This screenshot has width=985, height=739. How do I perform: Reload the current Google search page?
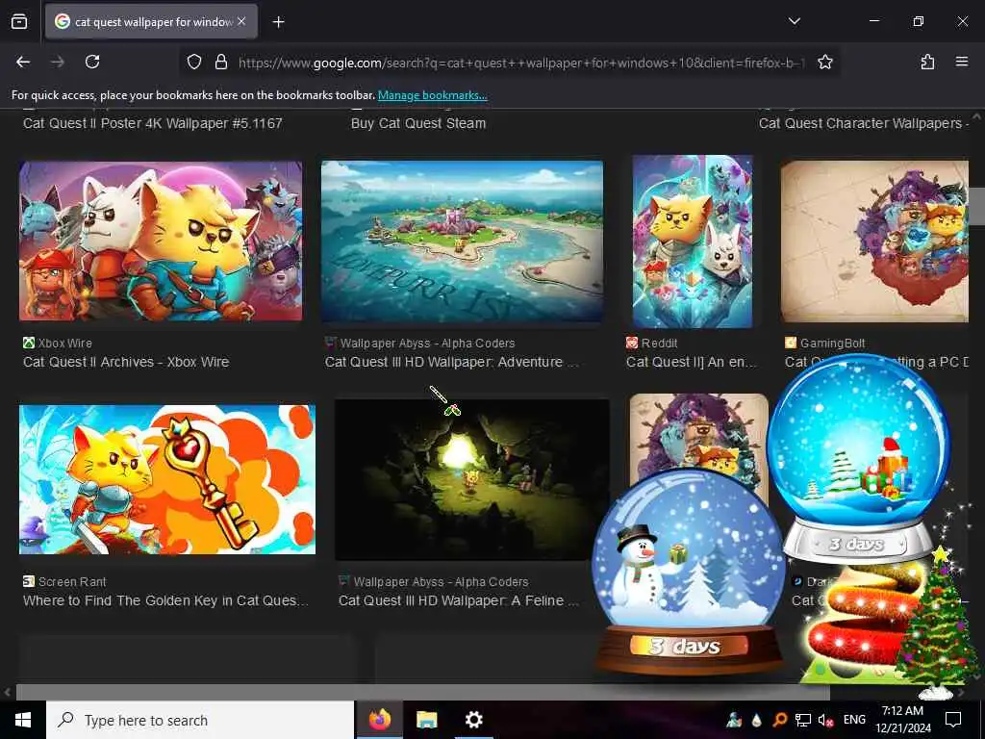(92, 62)
